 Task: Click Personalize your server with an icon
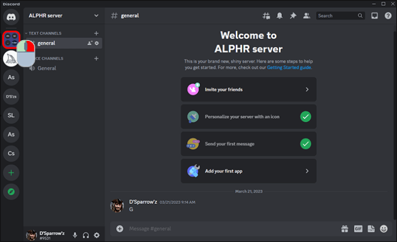pos(249,117)
